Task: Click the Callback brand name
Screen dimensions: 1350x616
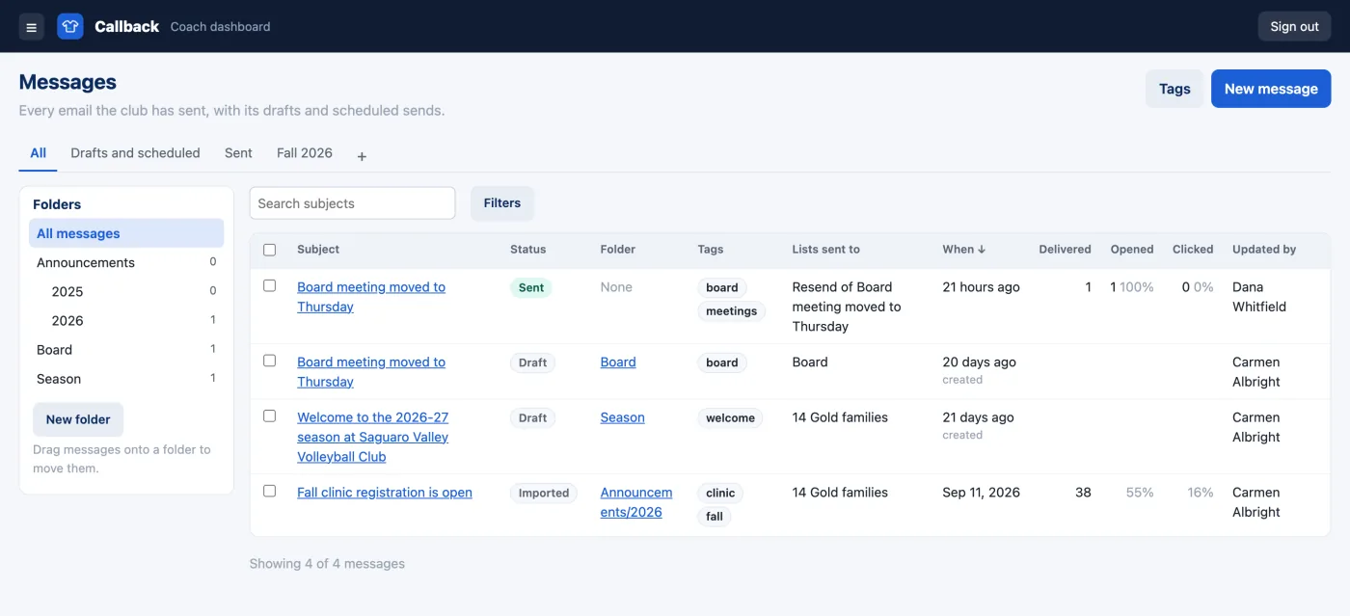Action: 126,27
